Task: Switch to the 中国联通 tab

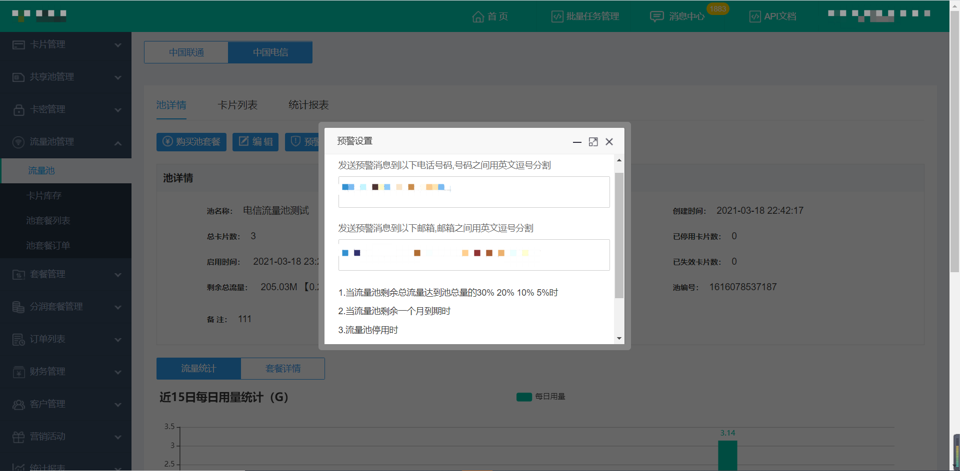Action: point(186,52)
